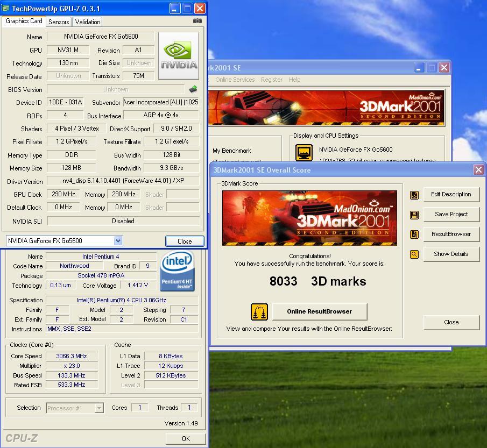This screenshot has width=487, height=448.
Task: Click the monitor icon in Display and CPU Settings
Action: pyautogui.click(x=304, y=152)
